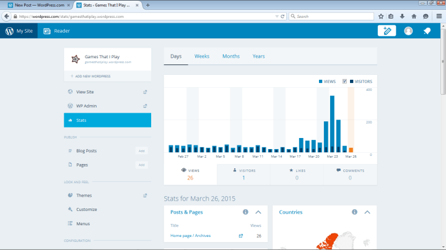Close the Stats - Games That I Play tab

point(137,5)
